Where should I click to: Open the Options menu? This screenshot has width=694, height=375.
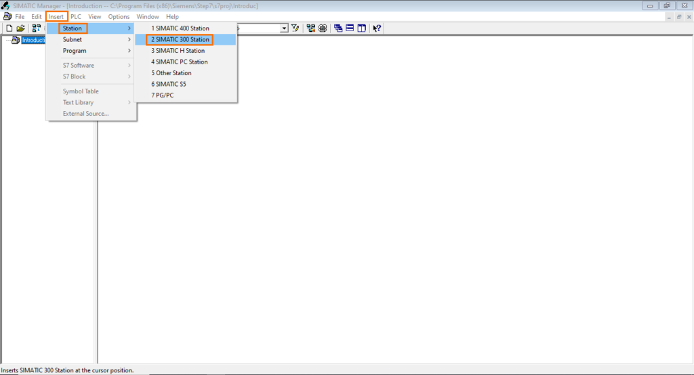(x=119, y=16)
